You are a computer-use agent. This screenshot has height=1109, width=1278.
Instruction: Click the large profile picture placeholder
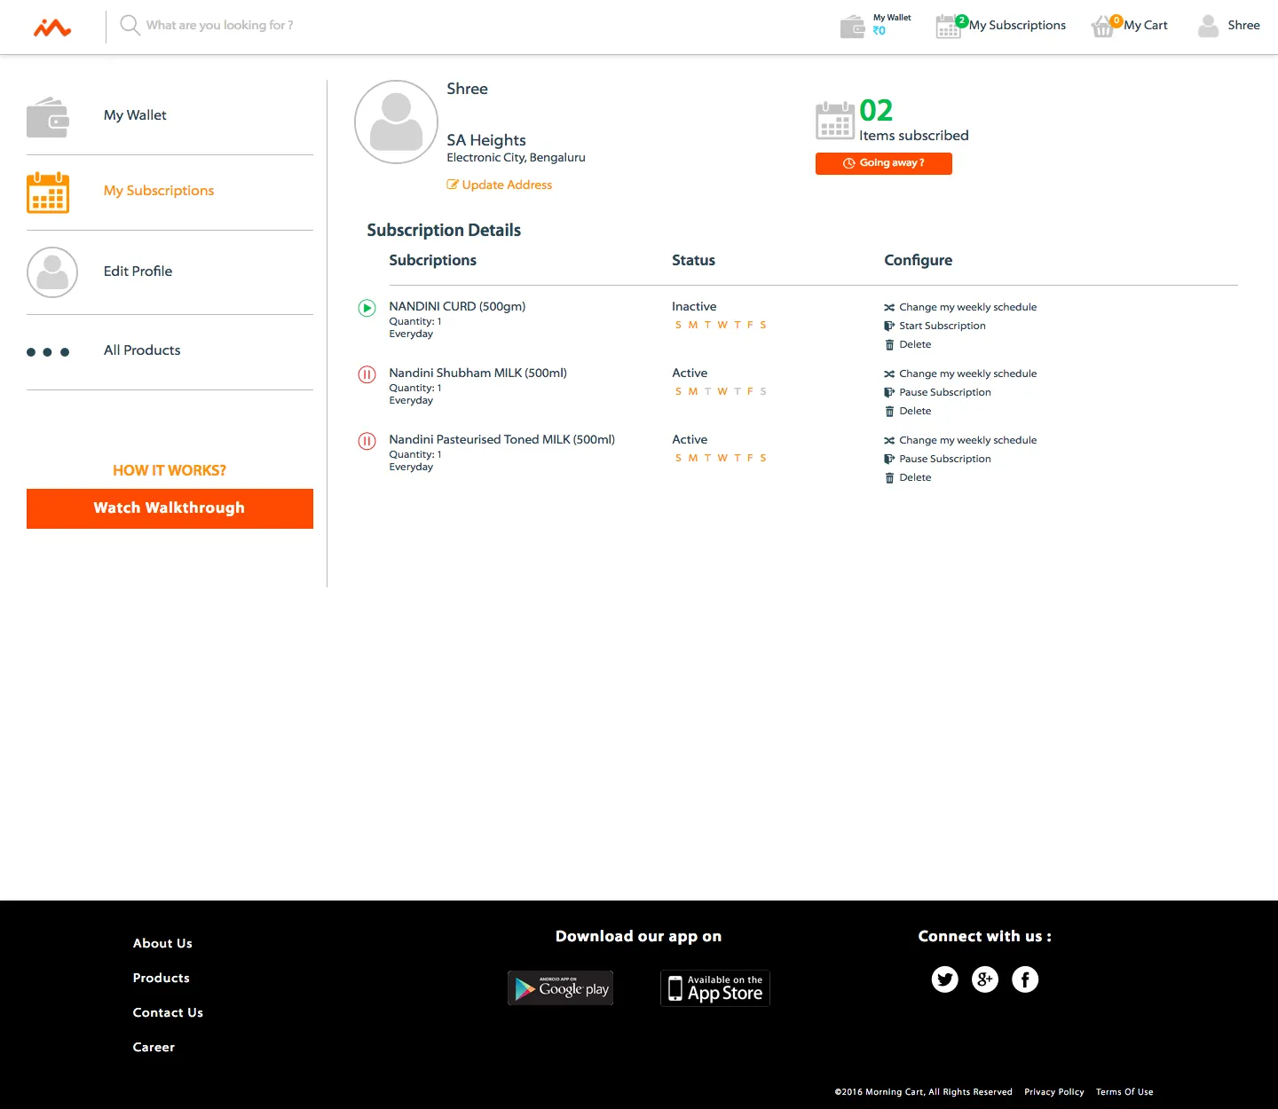click(x=396, y=122)
